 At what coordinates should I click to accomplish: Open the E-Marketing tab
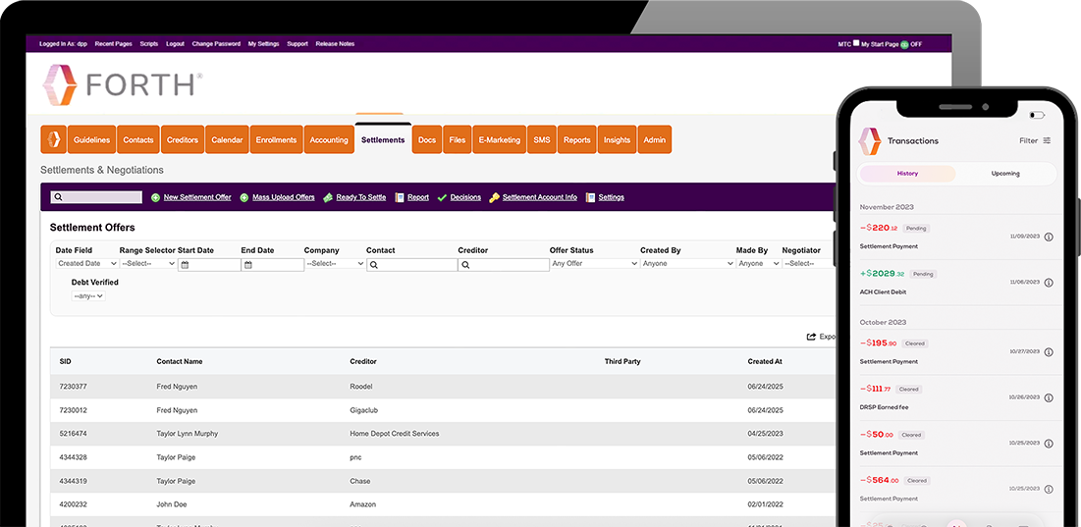[x=499, y=139]
